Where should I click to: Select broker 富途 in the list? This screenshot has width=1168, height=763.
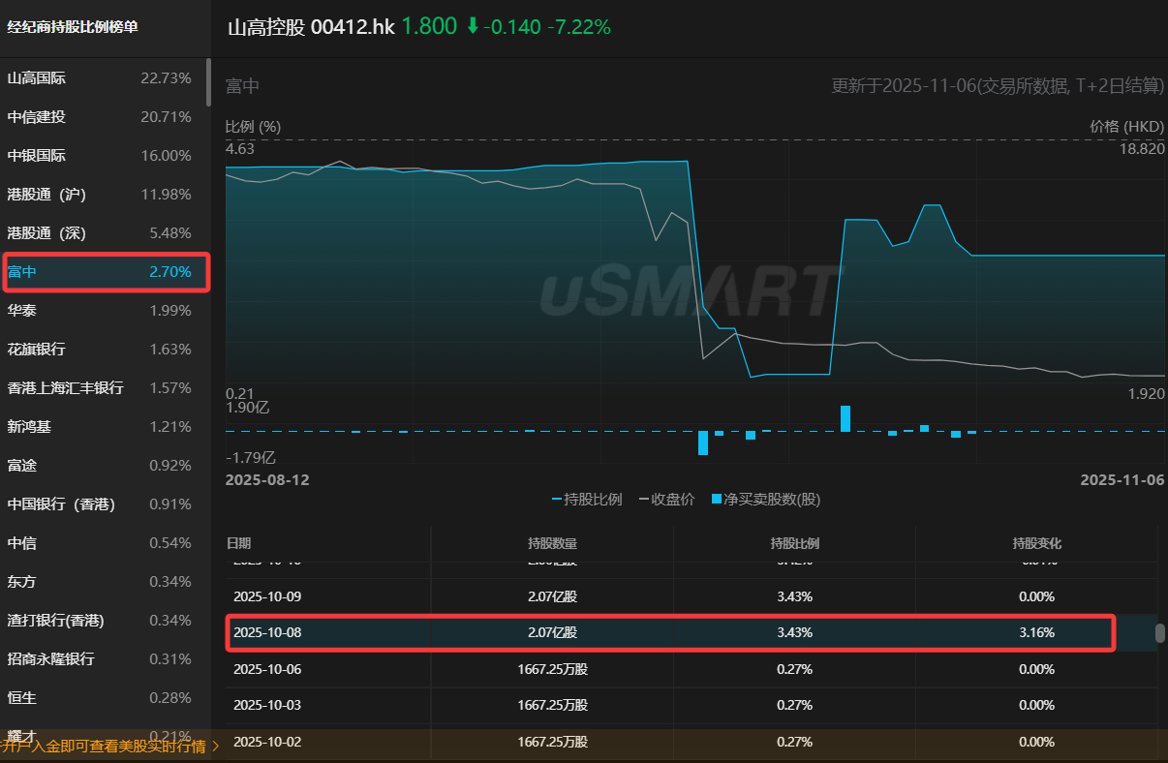[x=105, y=466]
